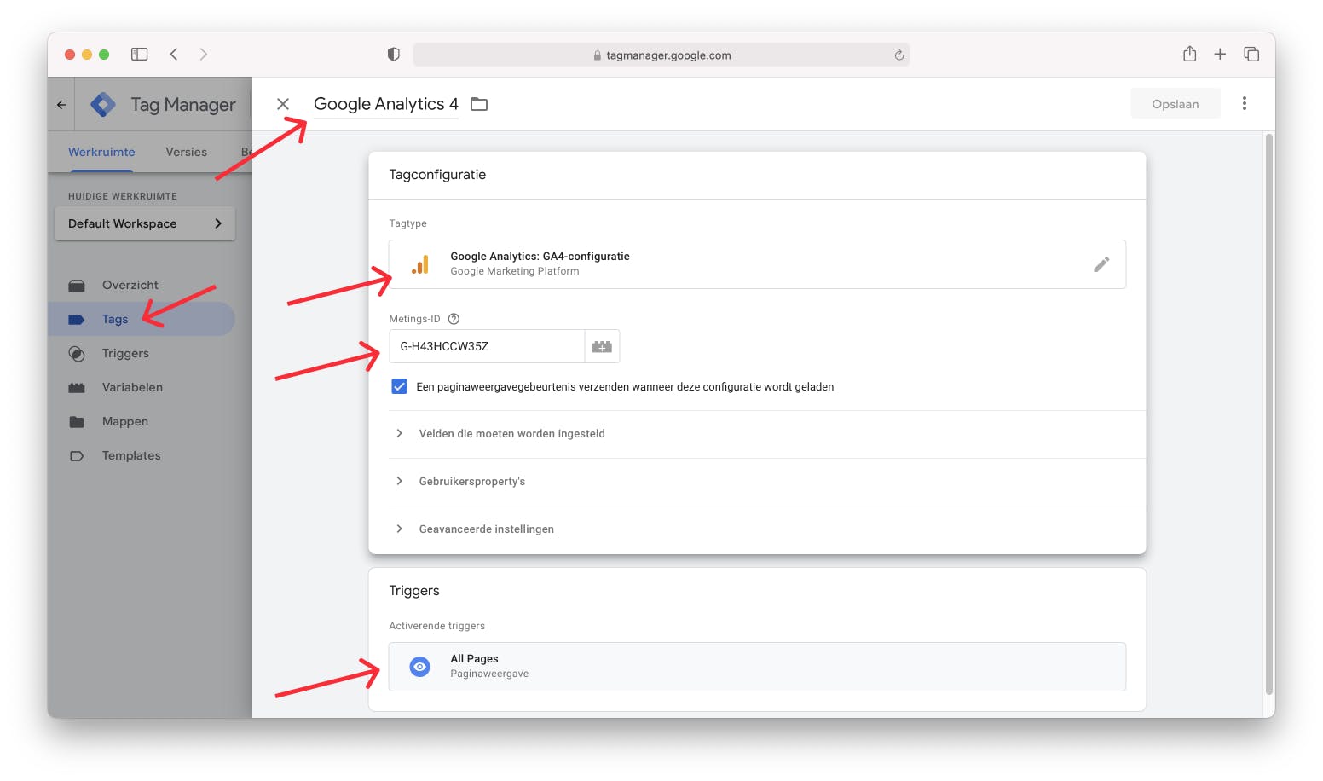This screenshot has width=1323, height=781.
Task: Edit the tag type with pencil icon
Action: 1101,264
